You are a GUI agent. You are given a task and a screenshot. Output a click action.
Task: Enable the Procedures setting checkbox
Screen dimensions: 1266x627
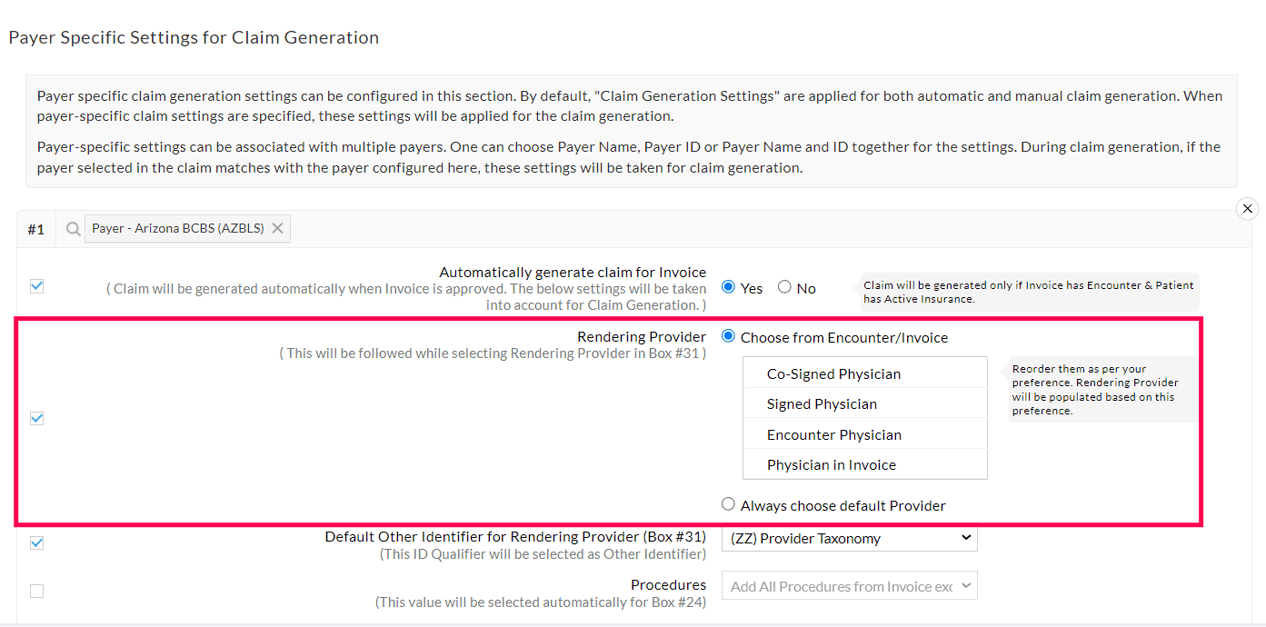coord(36,591)
